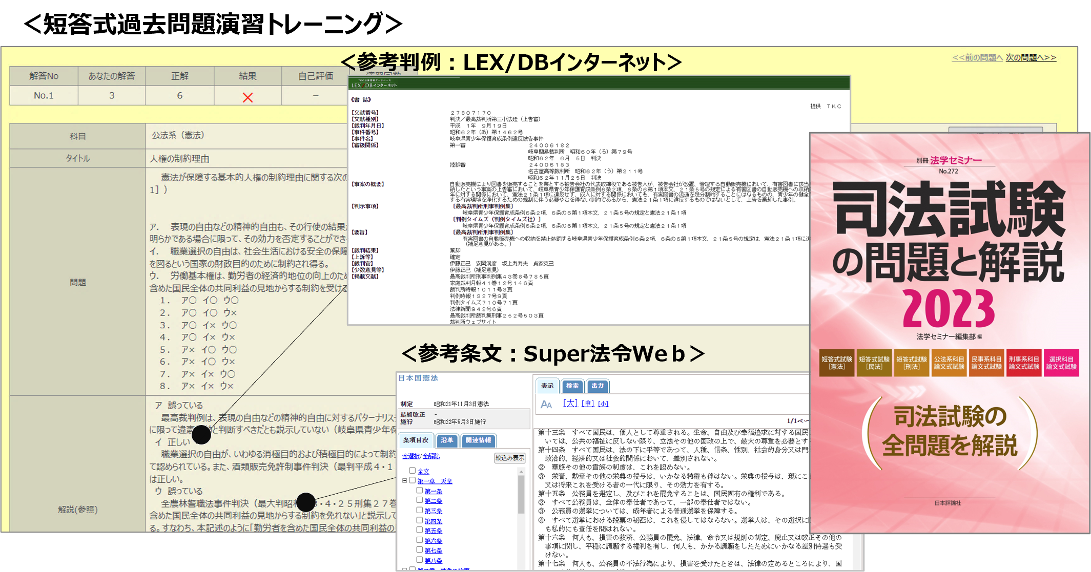
Task: Open the 第五条 article link
Action: [x=433, y=531]
